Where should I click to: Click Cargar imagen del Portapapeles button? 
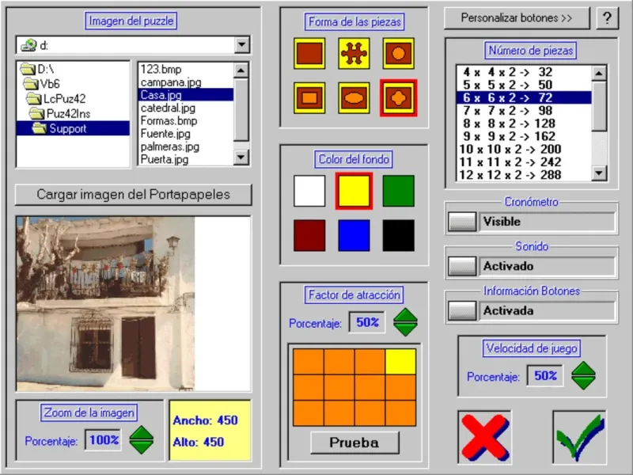133,195
